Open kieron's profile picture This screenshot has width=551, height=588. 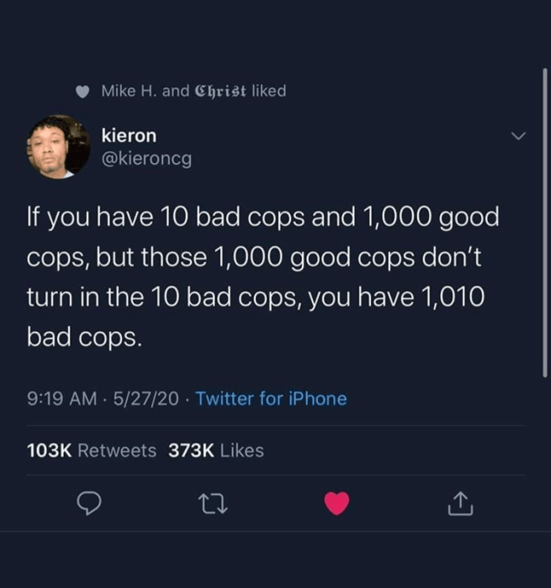click(58, 147)
